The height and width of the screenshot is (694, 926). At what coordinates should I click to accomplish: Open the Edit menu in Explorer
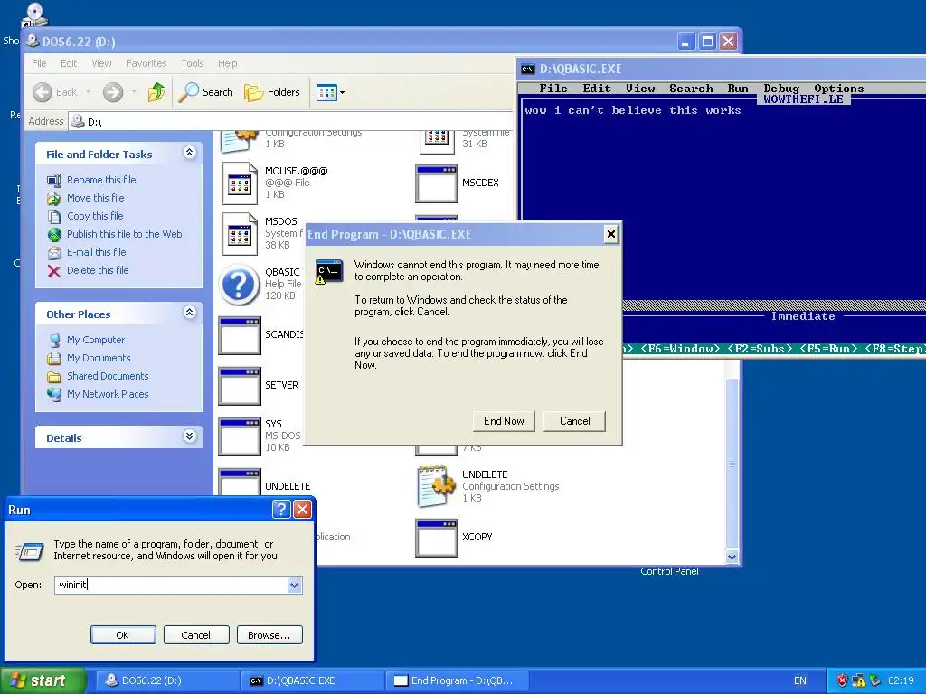pyautogui.click(x=69, y=63)
